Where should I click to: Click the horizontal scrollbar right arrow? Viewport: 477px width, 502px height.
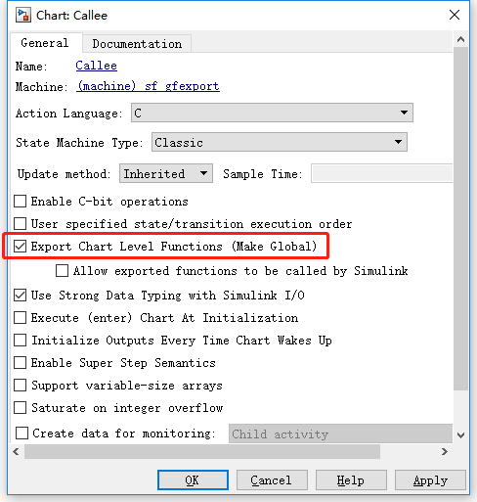(x=445, y=452)
